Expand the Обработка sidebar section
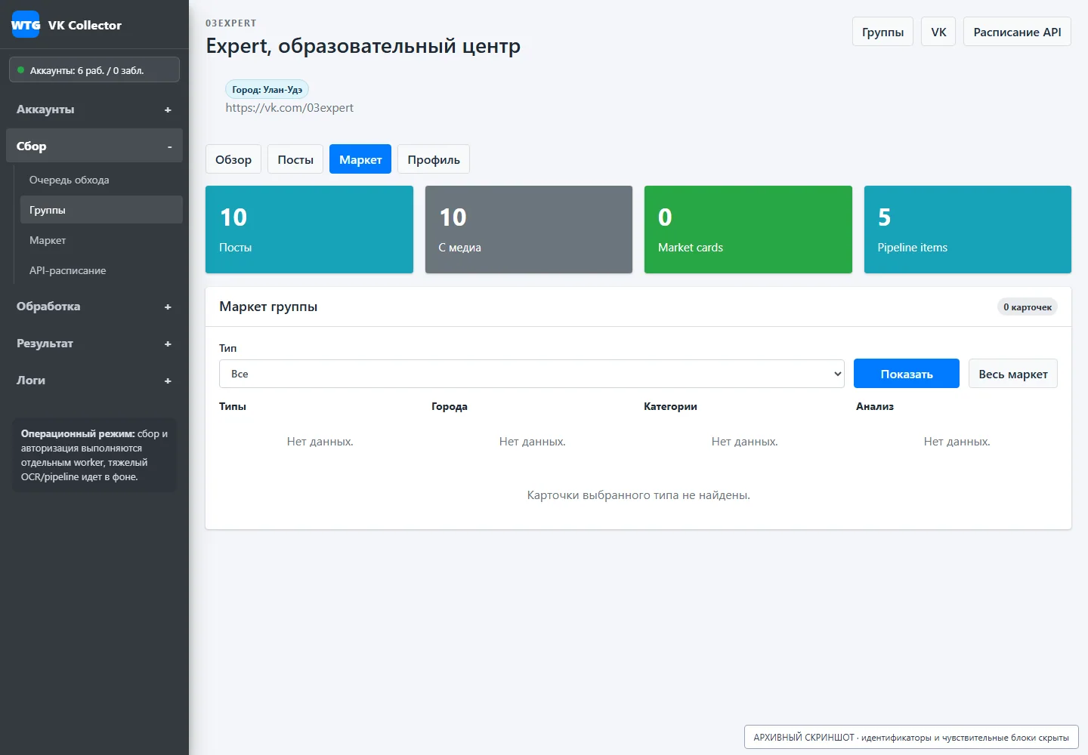Viewport: 1088px width, 755px height. [x=94, y=307]
